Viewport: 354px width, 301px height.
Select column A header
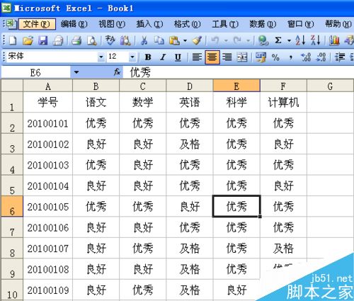pyautogui.click(x=47, y=86)
